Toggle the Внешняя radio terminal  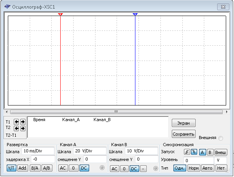221,138
